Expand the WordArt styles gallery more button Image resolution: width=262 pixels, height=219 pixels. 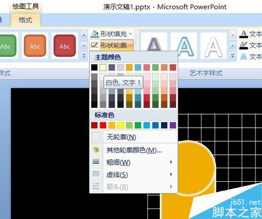point(233,56)
